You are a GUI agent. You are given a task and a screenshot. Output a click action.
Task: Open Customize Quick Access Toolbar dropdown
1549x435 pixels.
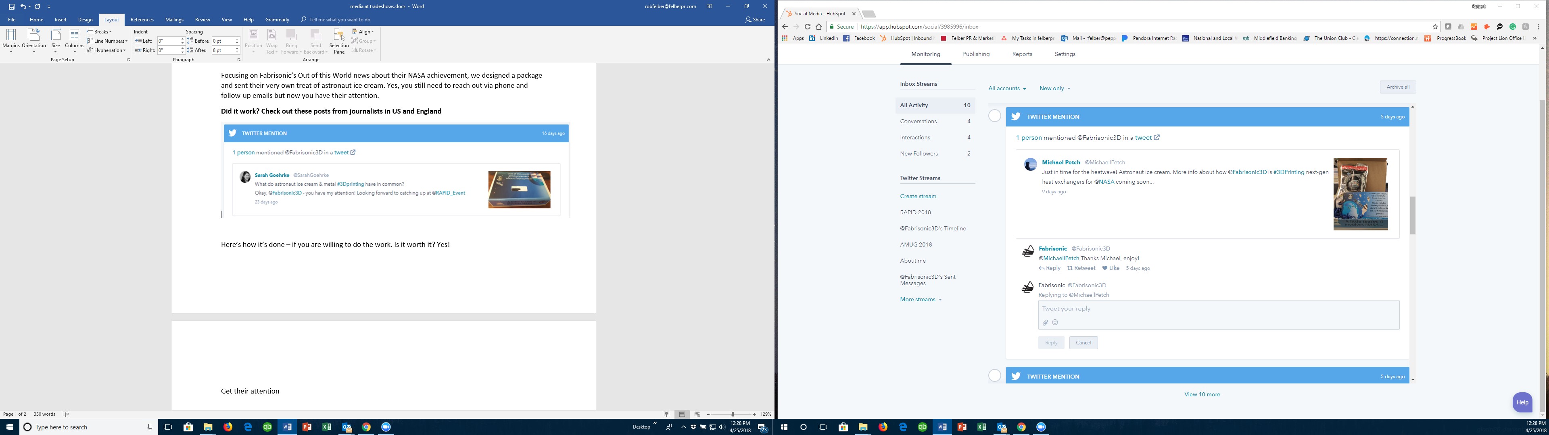[49, 6]
